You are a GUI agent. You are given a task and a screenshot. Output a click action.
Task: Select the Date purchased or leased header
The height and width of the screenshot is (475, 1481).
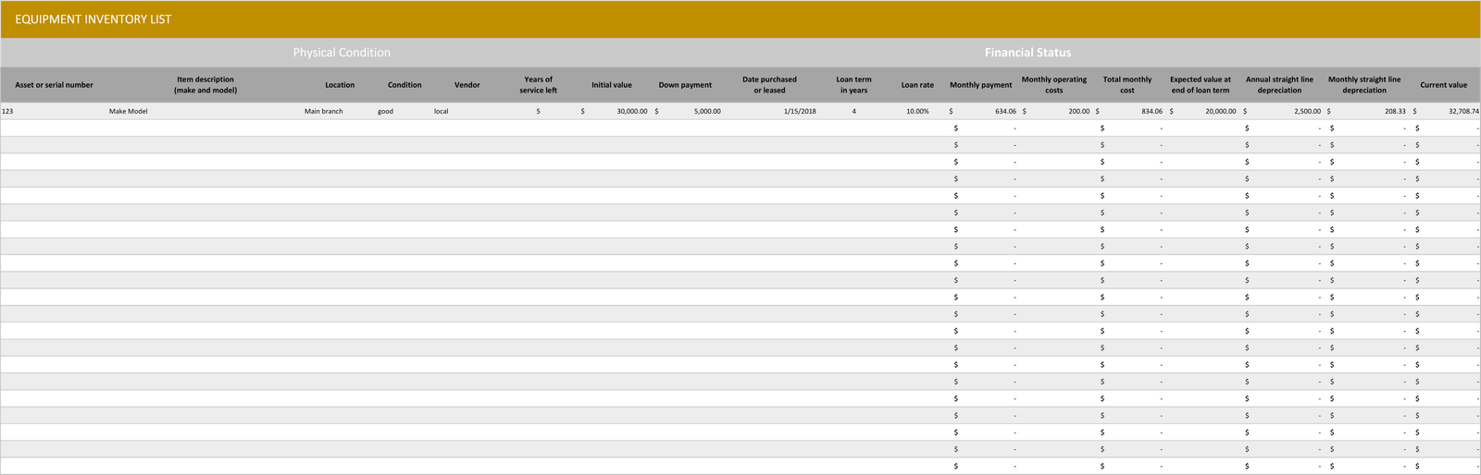coord(769,85)
